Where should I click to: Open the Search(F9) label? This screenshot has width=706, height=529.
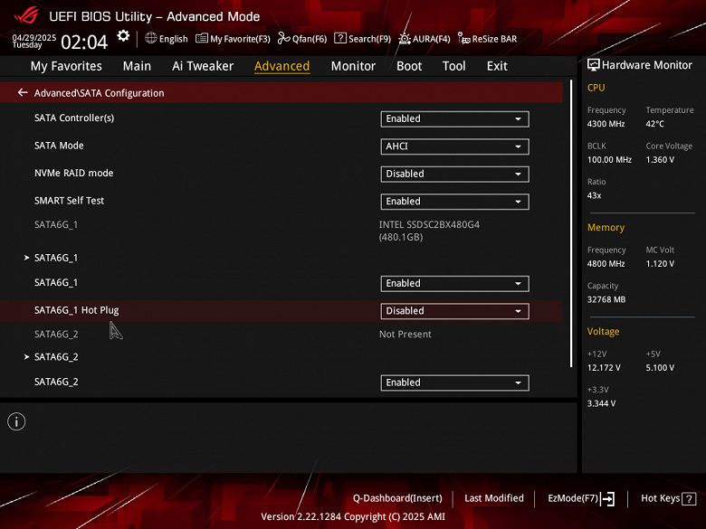tap(369, 39)
